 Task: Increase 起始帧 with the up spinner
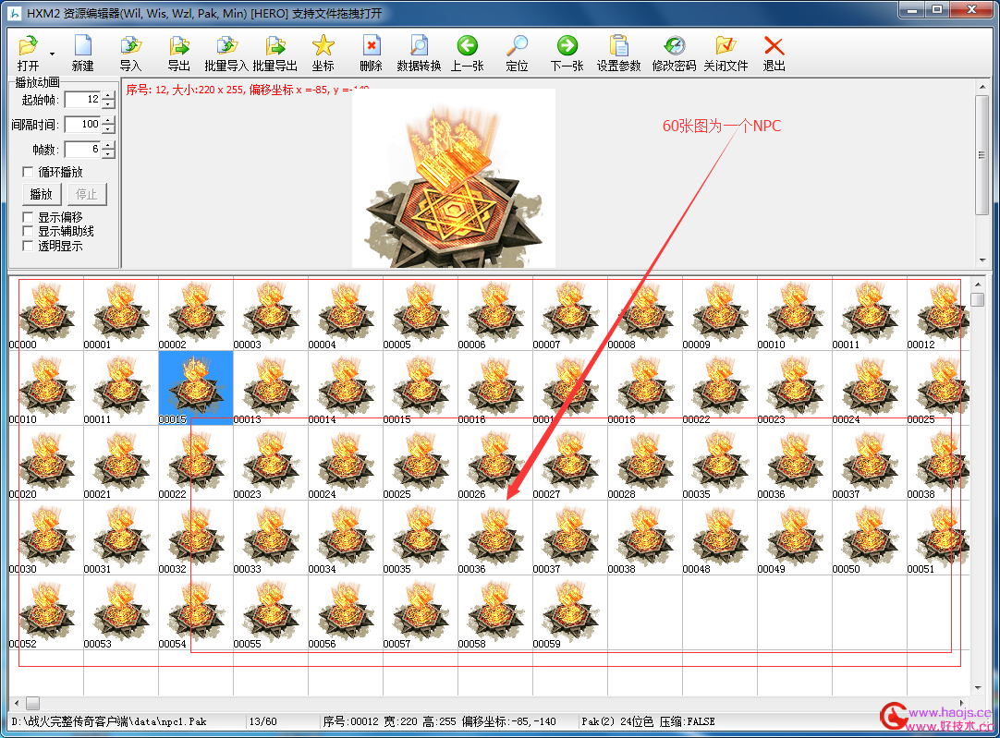pyautogui.click(x=108, y=95)
